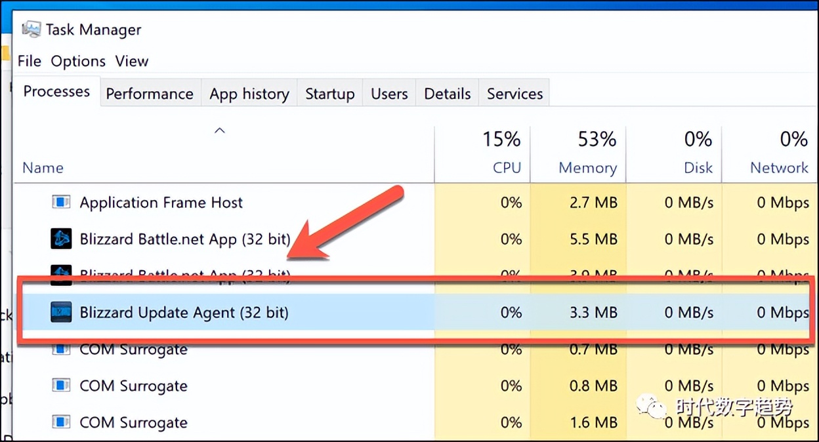The height and width of the screenshot is (442, 819).
Task: Switch to the Services tab
Action: (514, 94)
